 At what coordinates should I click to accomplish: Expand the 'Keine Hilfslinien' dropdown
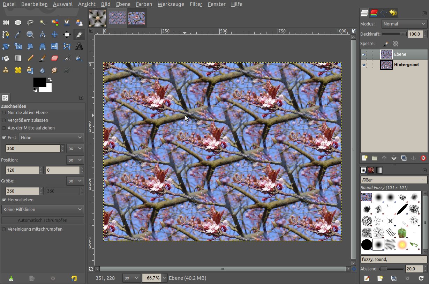coord(42,210)
